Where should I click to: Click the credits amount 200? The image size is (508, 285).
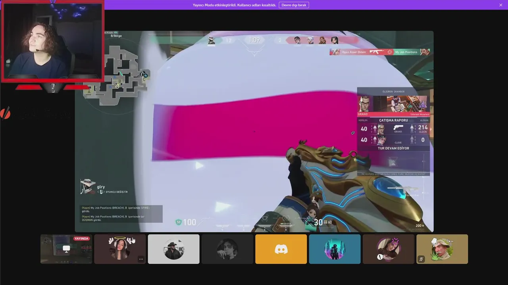(419, 226)
